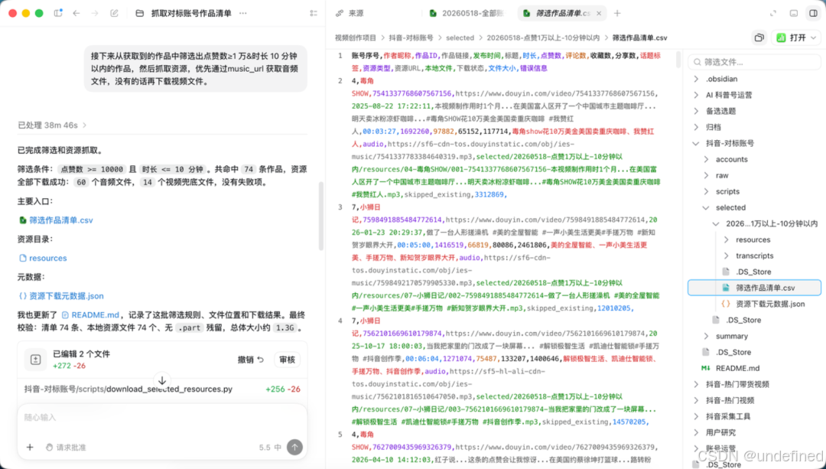Toggle the left sidebar panel icon
The width and height of the screenshot is (826, 469).
(58, 13)
